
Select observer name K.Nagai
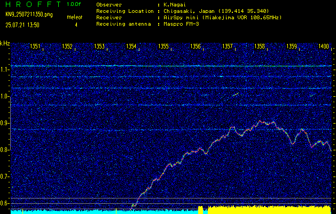pos(175,5)
